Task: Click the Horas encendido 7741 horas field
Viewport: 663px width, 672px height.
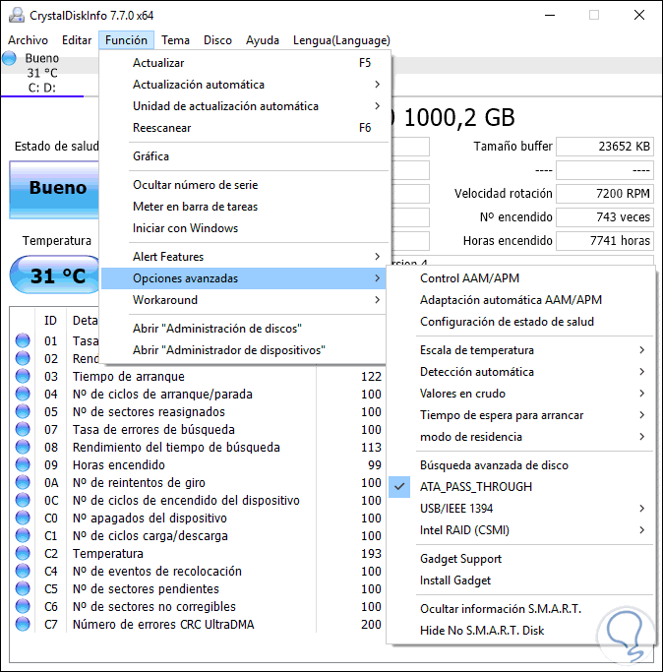Action: pyautogui.click(x=605, y=241)
